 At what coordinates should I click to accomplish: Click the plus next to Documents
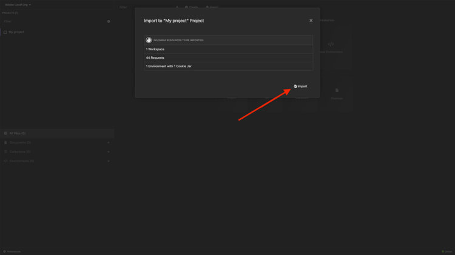109,142
